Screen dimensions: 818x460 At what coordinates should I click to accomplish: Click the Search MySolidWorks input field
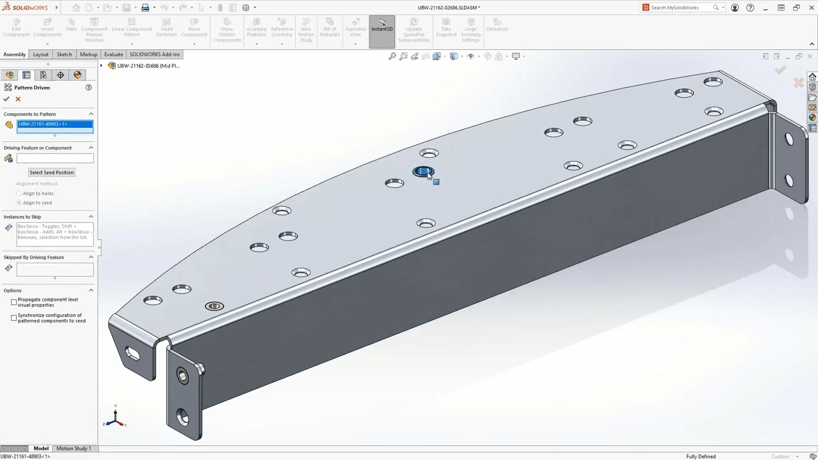pyautogui.click(x=677, y=8)
